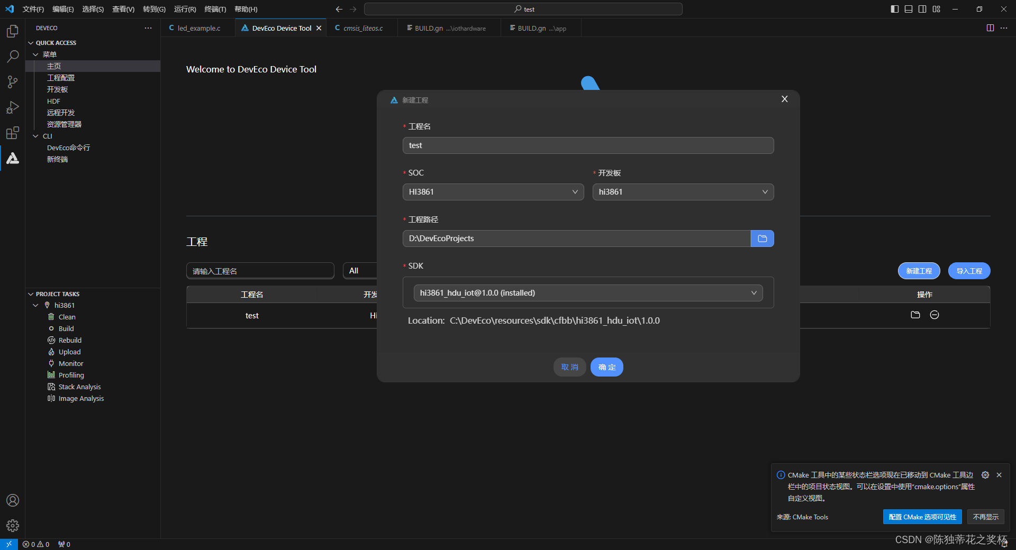Open the SDK dropdown hi3861_hdu_iot@1.0.0
This screenshot has width=1016, height=550.
[588, 293]
